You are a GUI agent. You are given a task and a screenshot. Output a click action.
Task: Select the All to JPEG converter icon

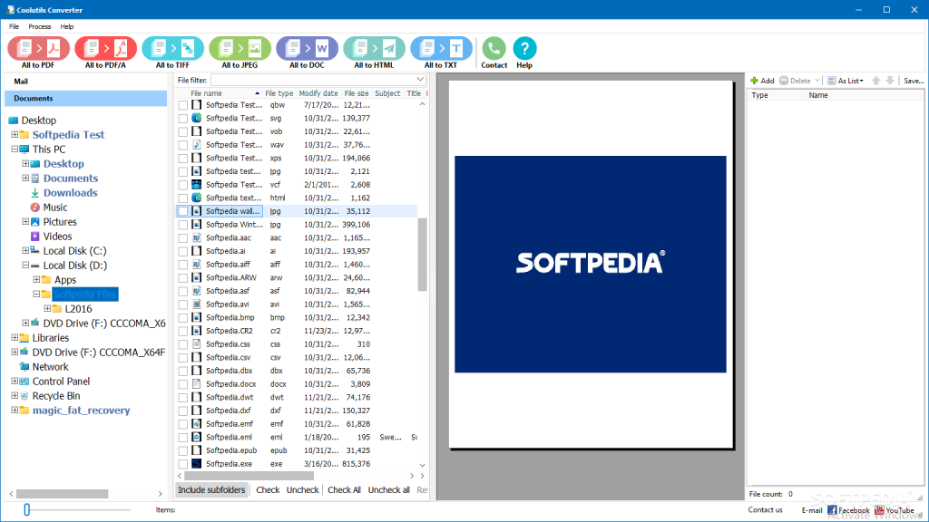[x=240, y=49]
